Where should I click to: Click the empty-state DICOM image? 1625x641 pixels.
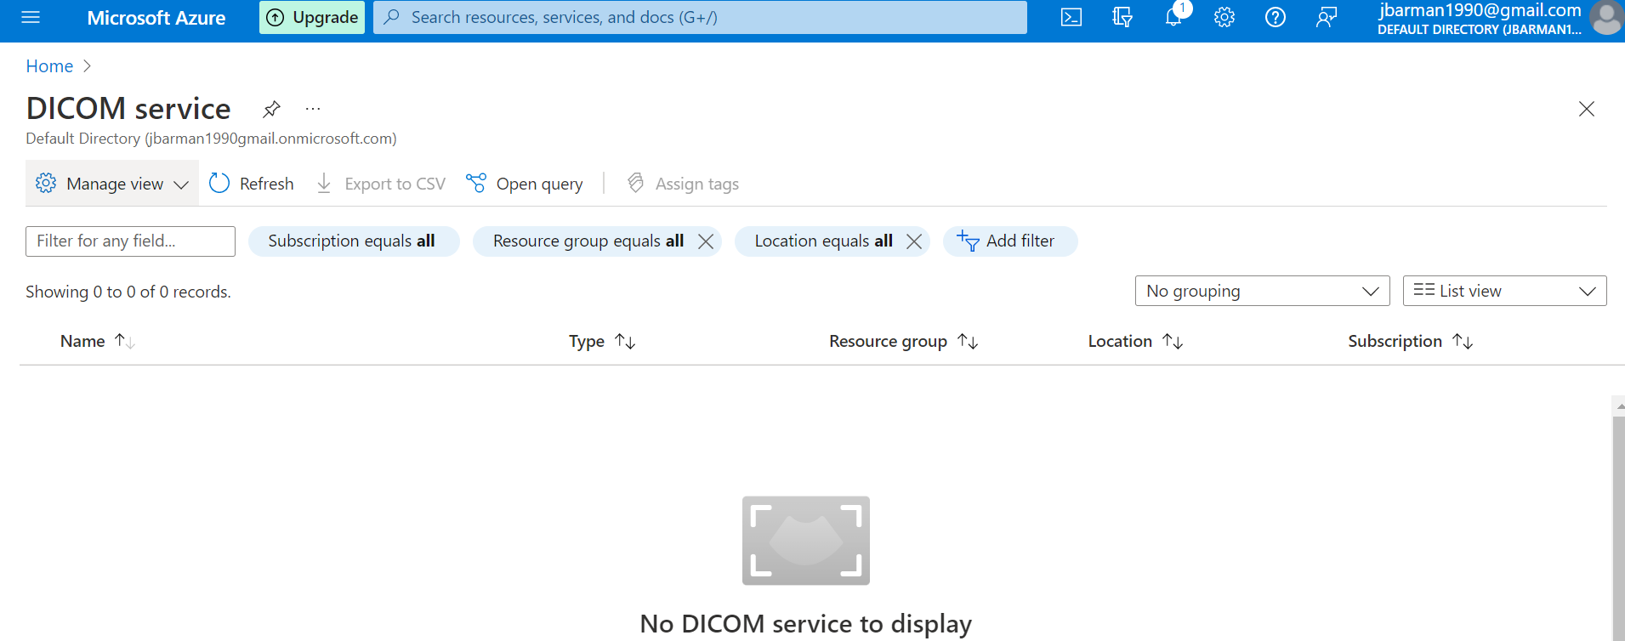click(806, 541)
